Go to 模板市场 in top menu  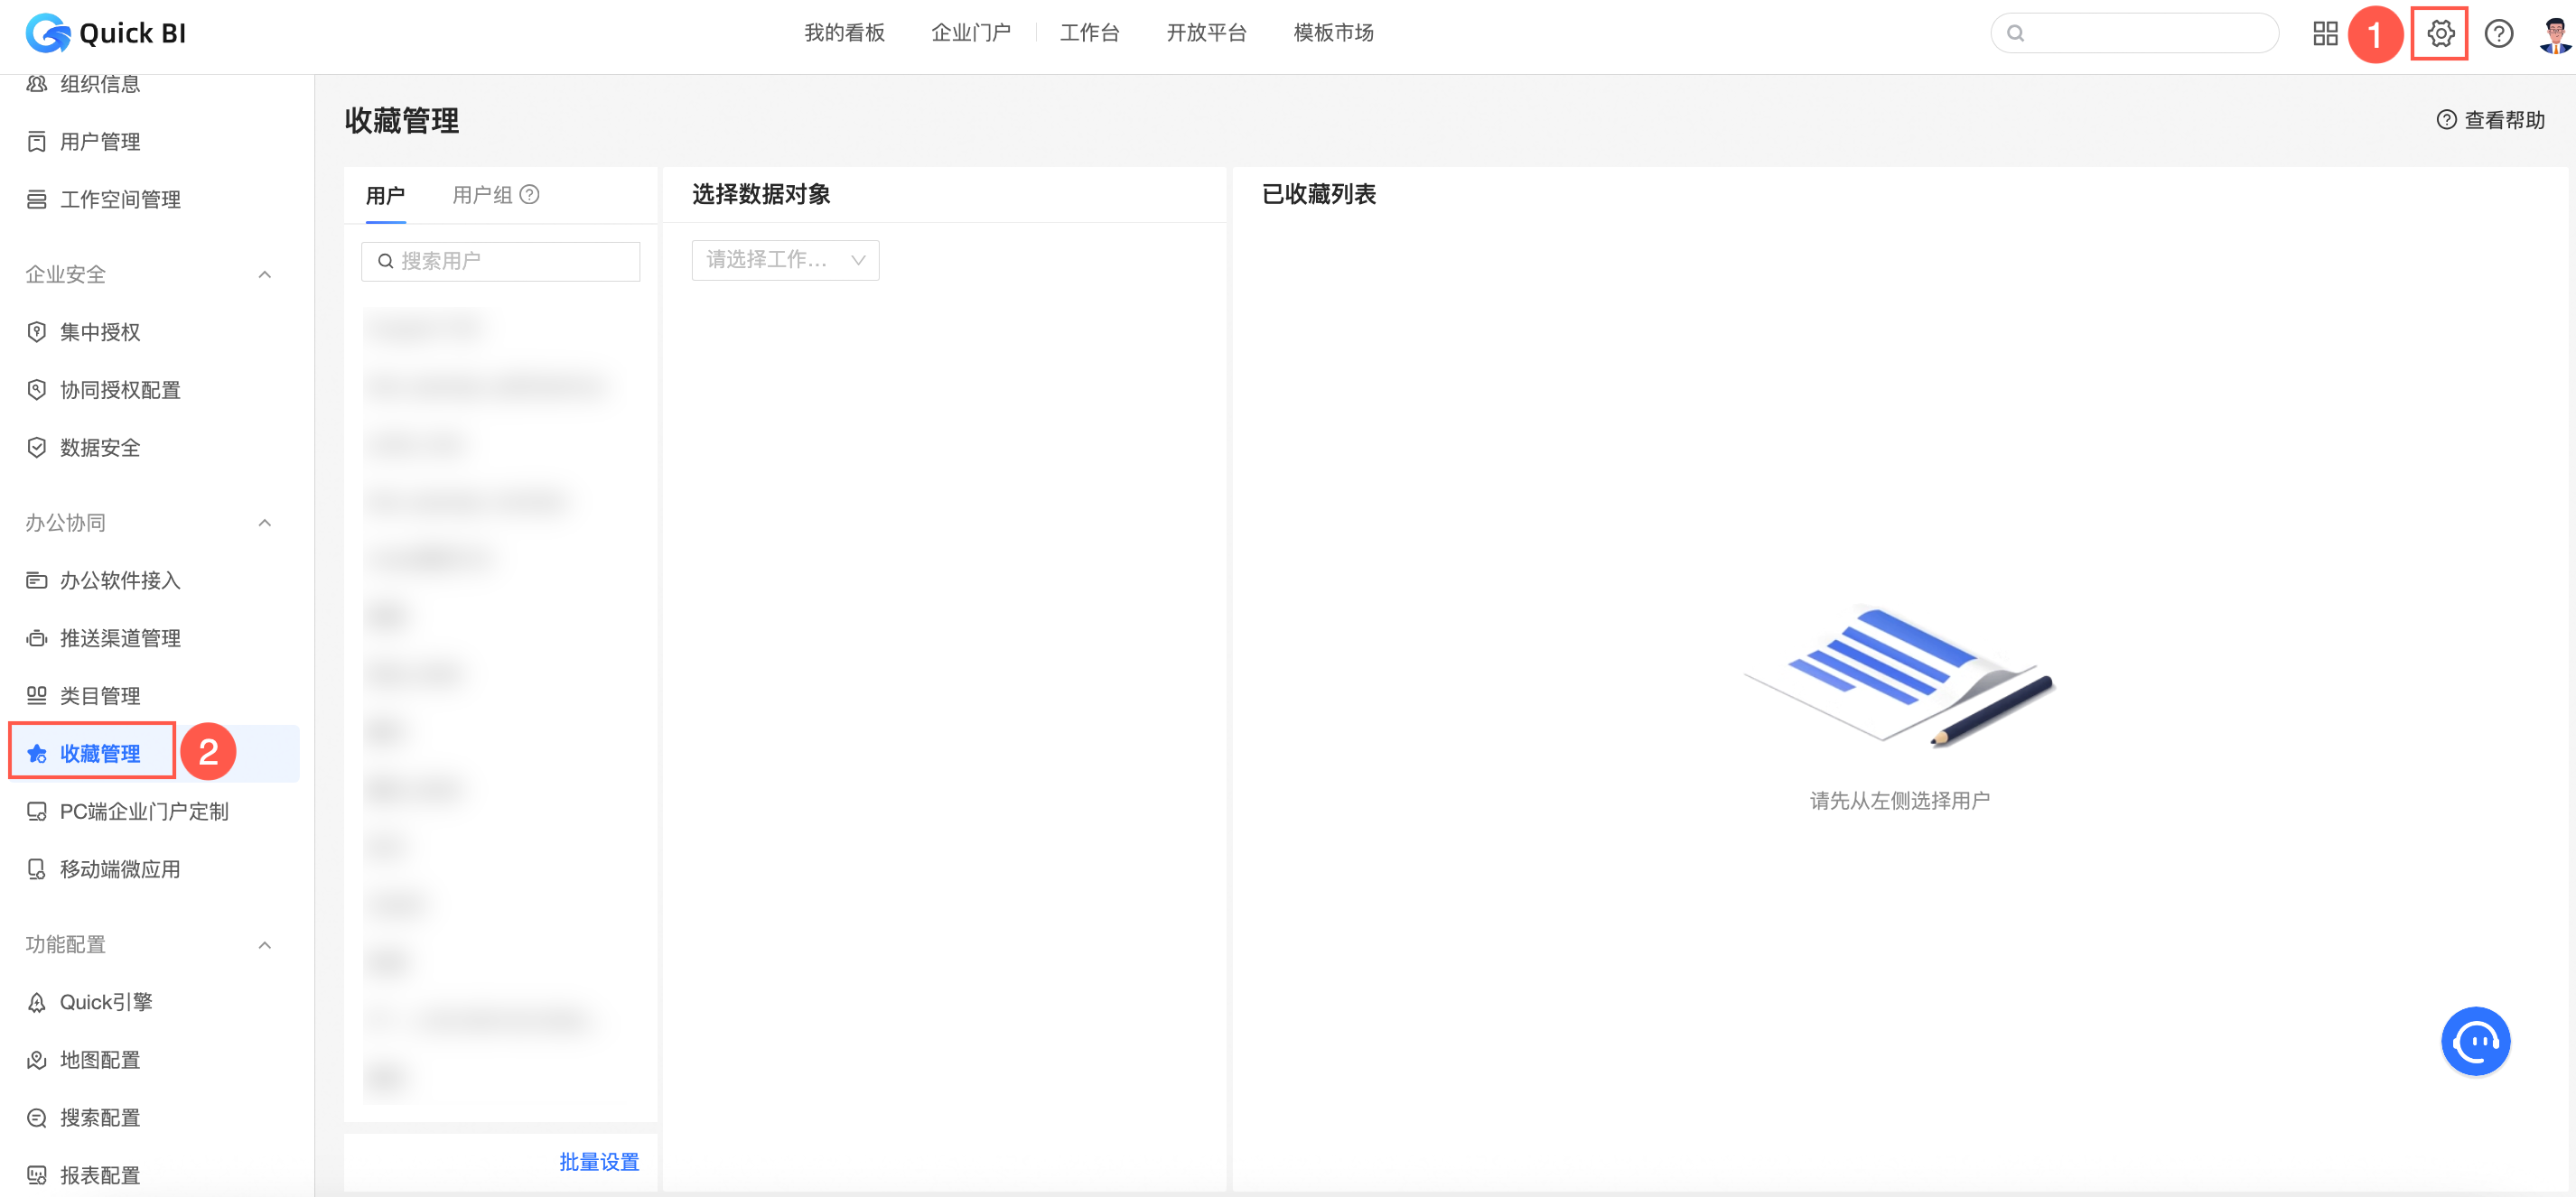tap(1333, 33)
